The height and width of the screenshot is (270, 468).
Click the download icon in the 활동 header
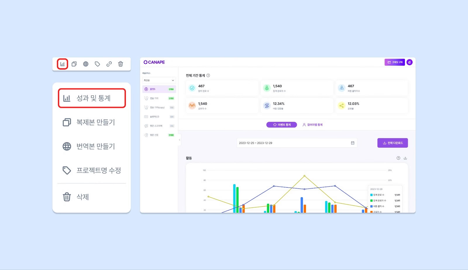tap(405, 158)
